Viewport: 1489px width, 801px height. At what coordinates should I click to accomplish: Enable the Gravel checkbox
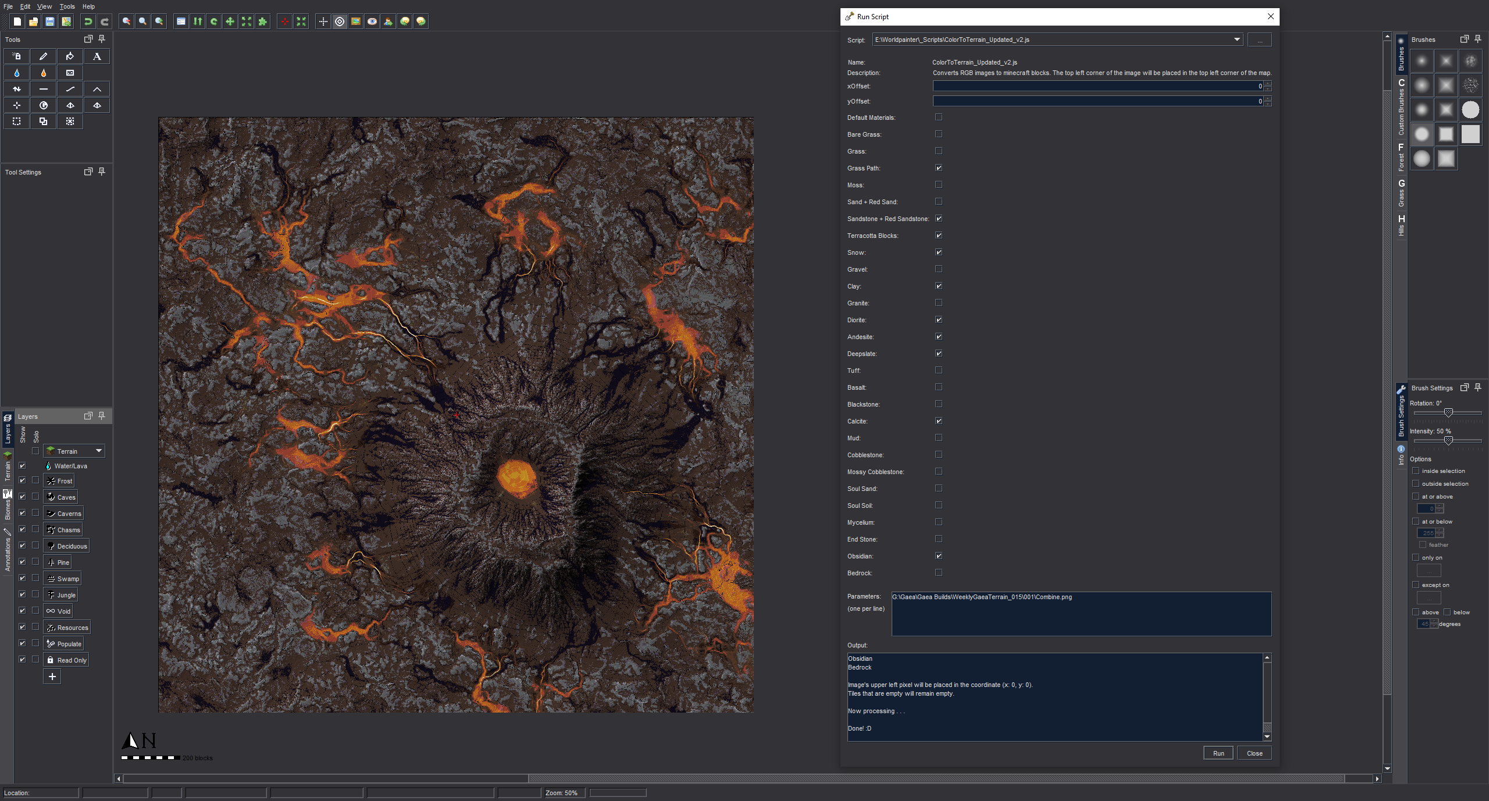(x=938, y=269)
